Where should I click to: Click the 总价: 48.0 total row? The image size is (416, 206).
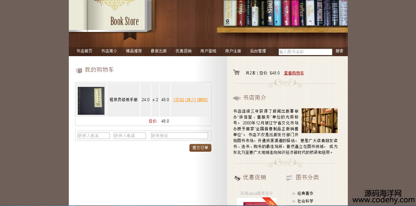tap(143, 121)
